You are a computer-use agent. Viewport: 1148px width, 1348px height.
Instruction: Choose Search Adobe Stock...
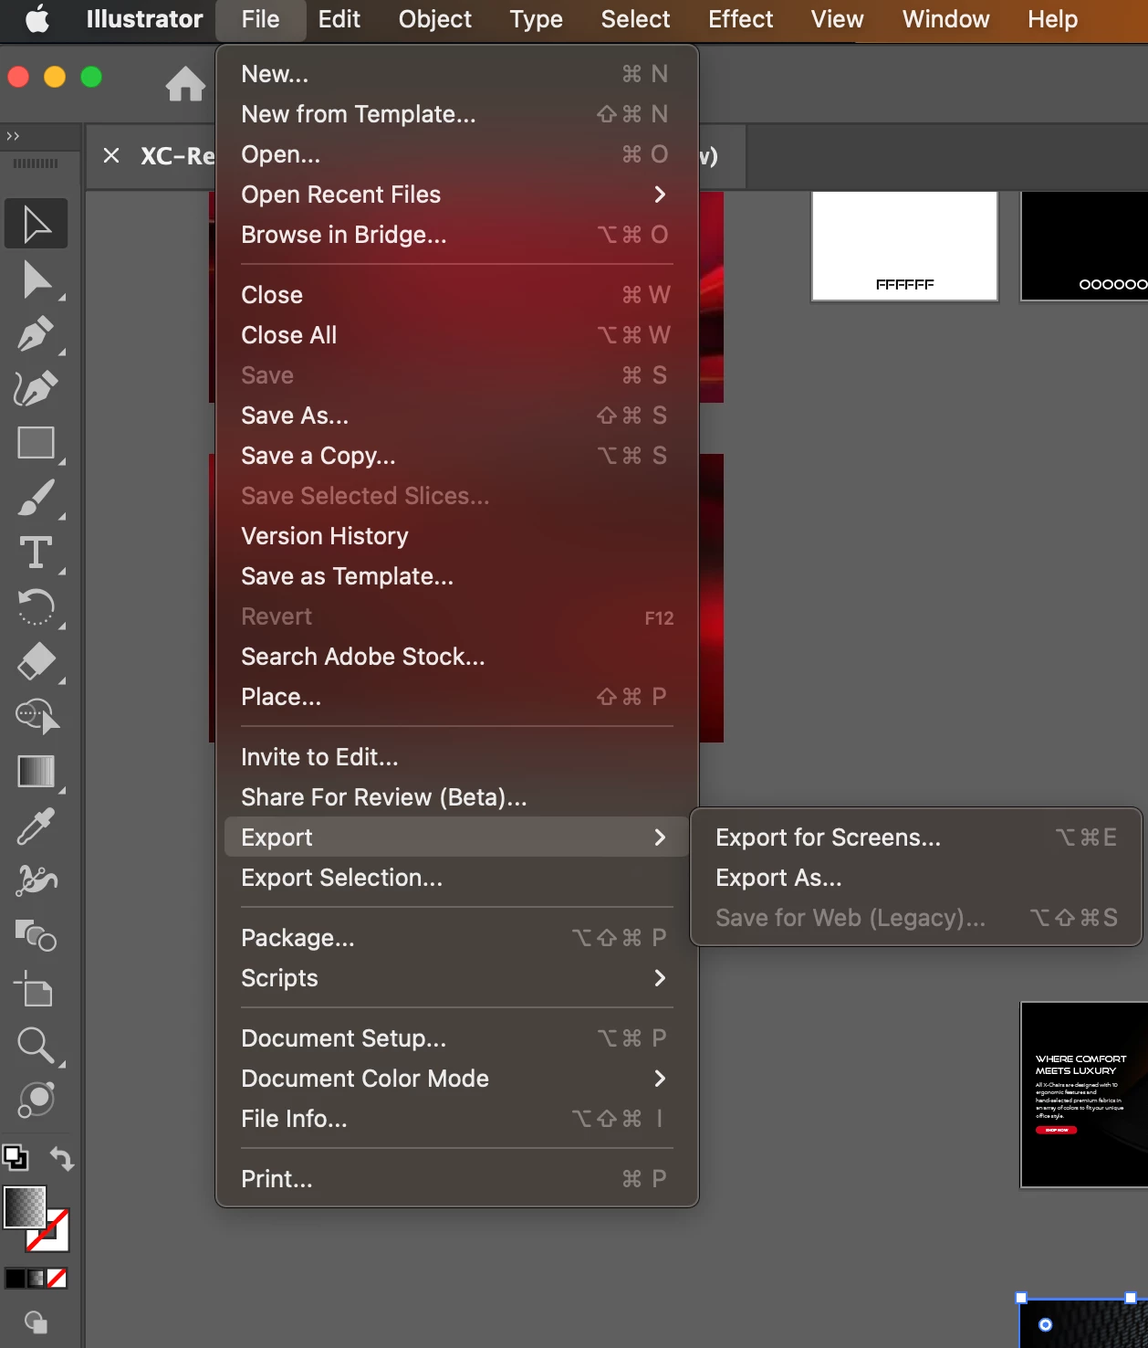(x=456, y=657)
